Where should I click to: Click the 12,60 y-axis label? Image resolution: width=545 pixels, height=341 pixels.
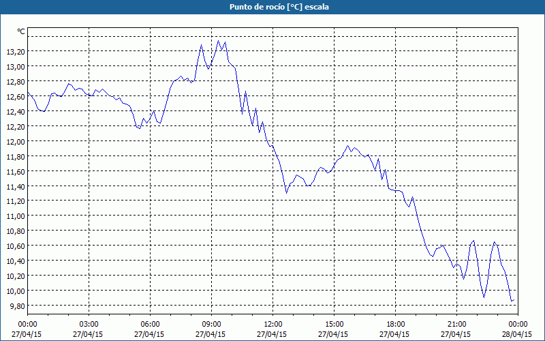point(15,97)
